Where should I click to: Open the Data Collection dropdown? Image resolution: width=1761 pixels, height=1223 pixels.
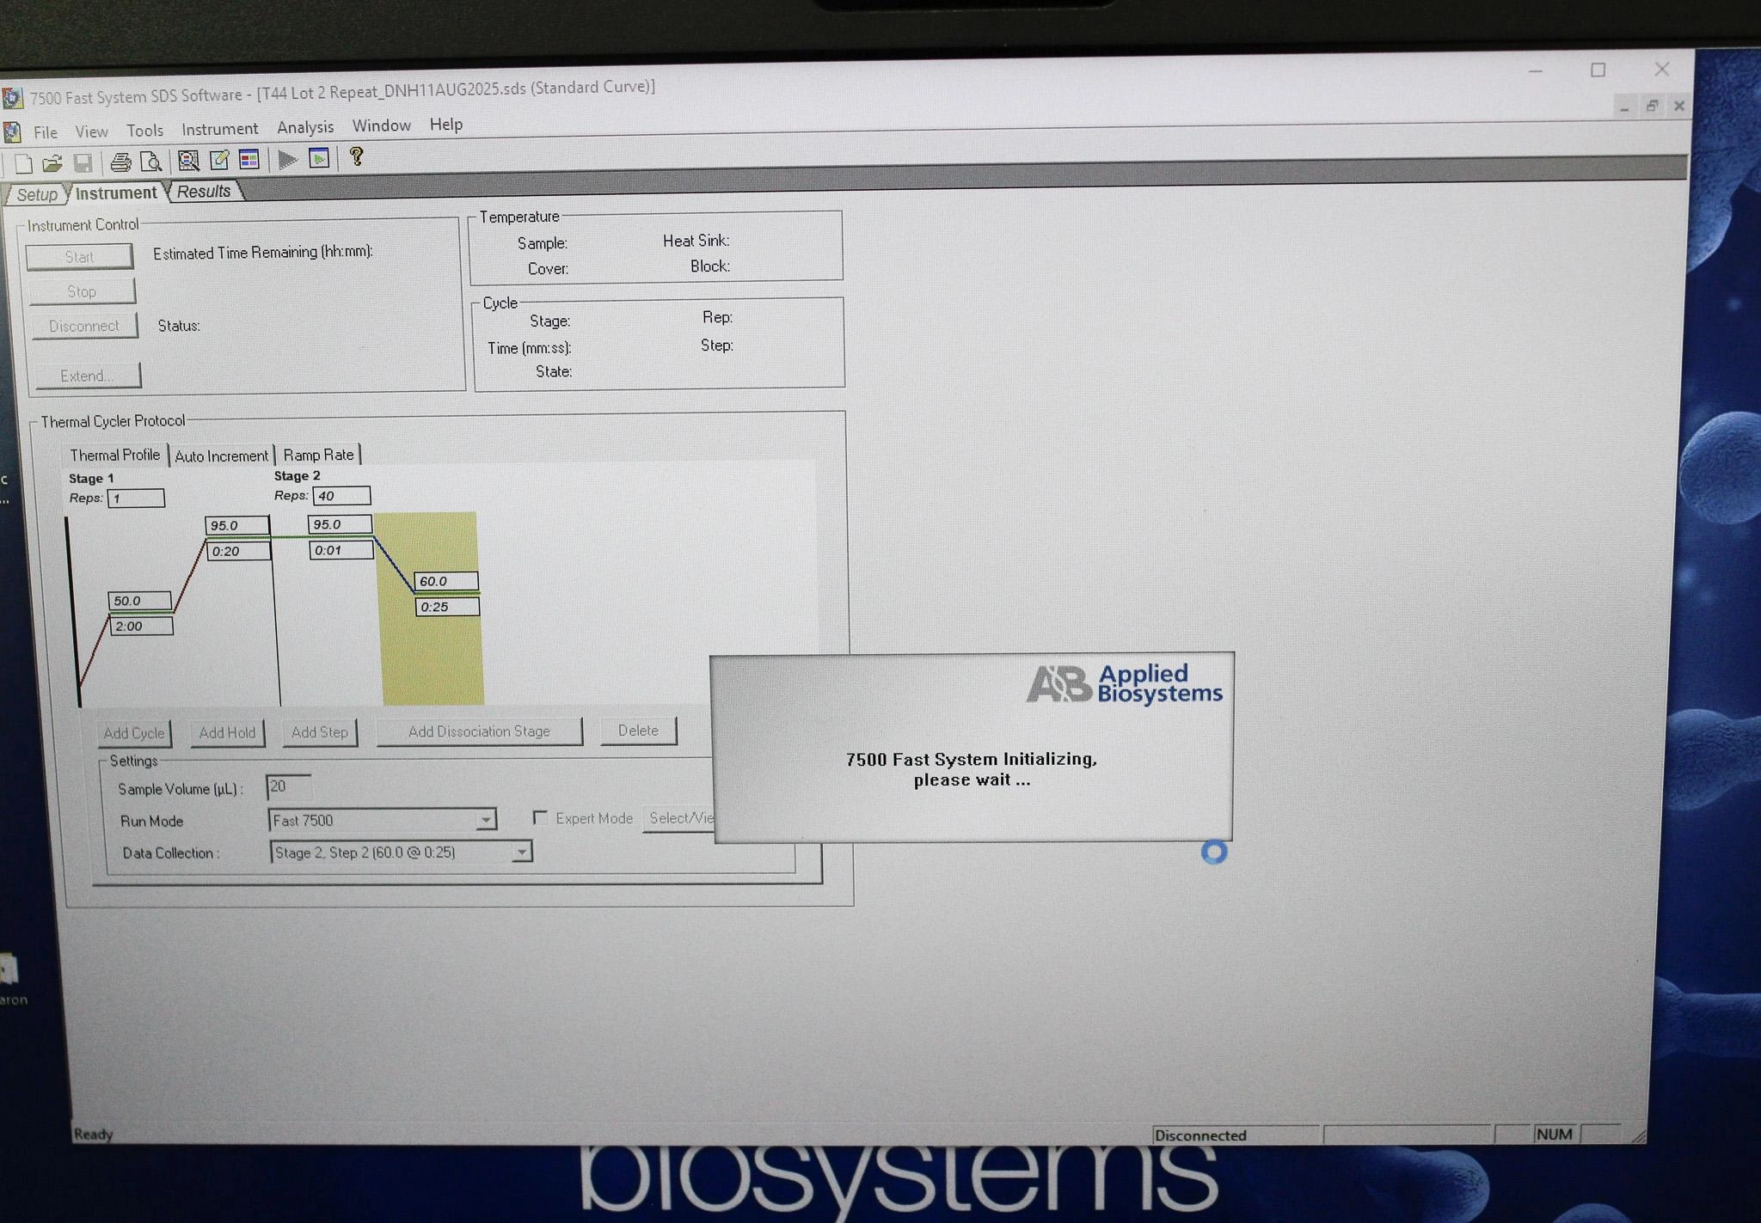521,852
